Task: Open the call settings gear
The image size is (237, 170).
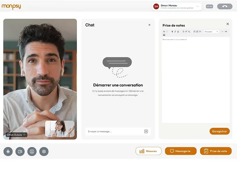Action: (44, 151)
